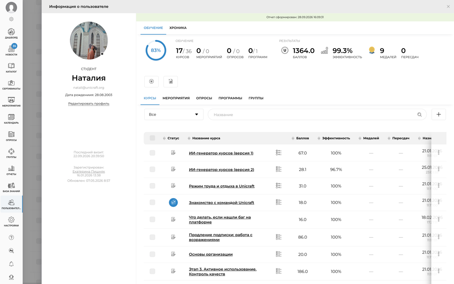Open the Мероприятия tab
Viewport: 454px width, 284px height.
176,98
